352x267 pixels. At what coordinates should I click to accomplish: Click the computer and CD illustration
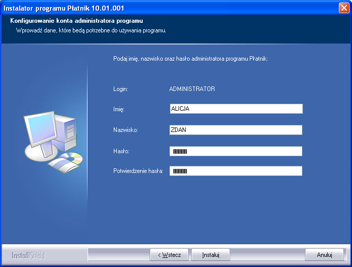54,142
